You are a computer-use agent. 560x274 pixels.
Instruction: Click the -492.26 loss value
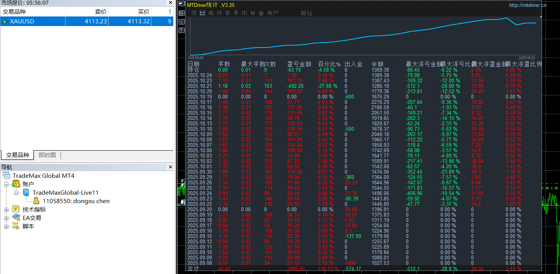(296, 86)
